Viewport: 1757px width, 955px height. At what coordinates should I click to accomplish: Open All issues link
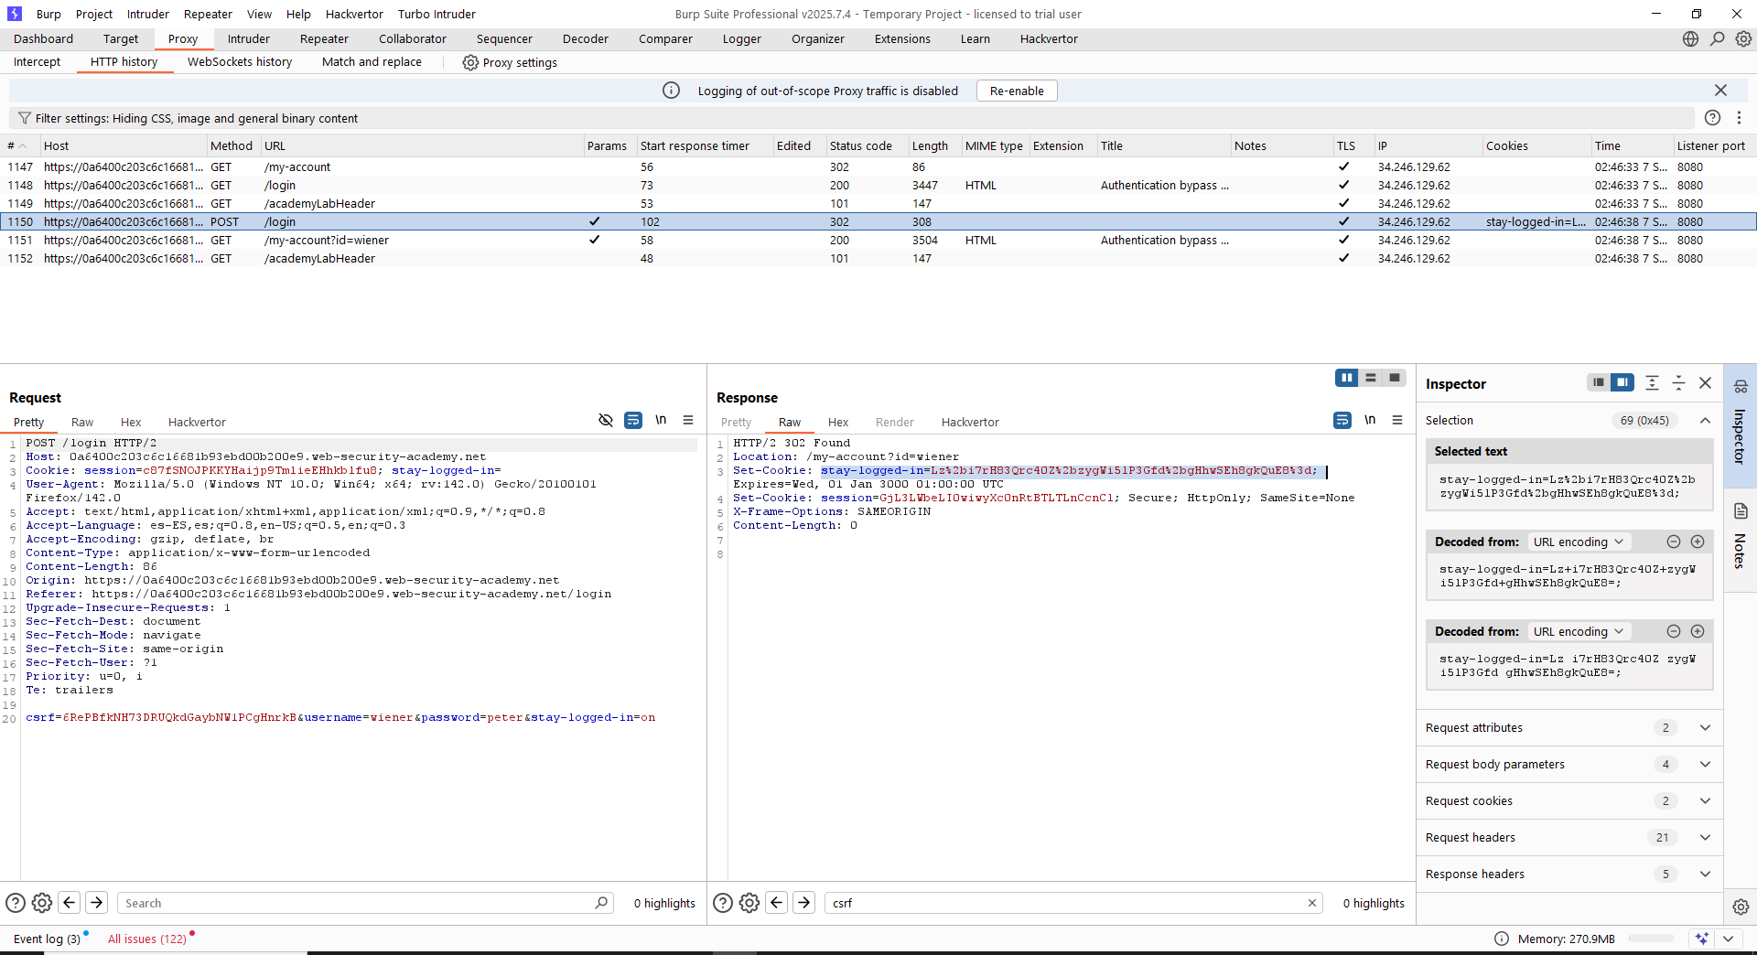[147, 939]
